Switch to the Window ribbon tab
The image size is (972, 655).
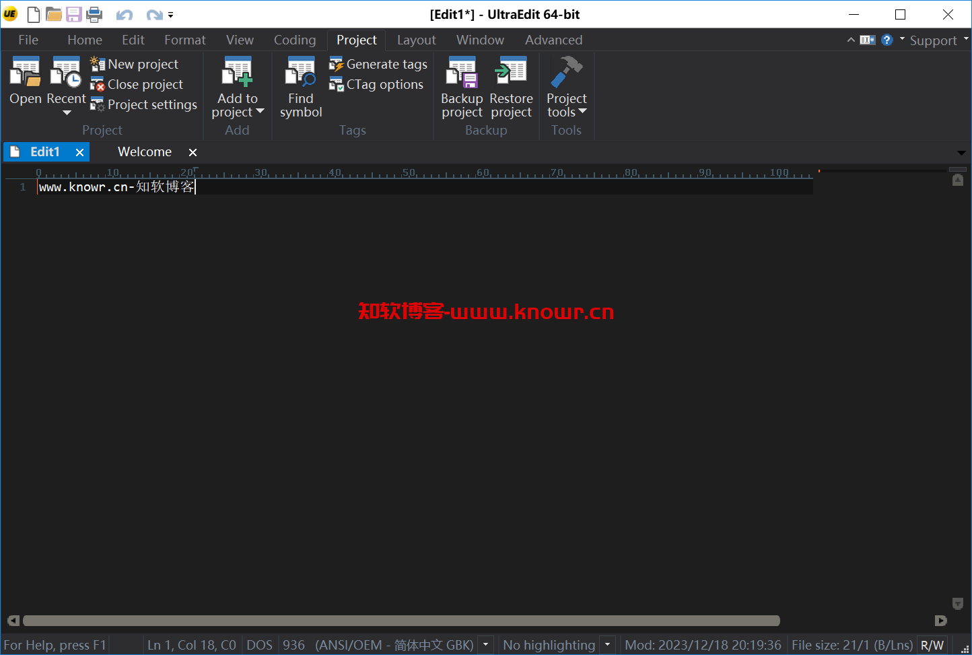(x=481, y=40)
